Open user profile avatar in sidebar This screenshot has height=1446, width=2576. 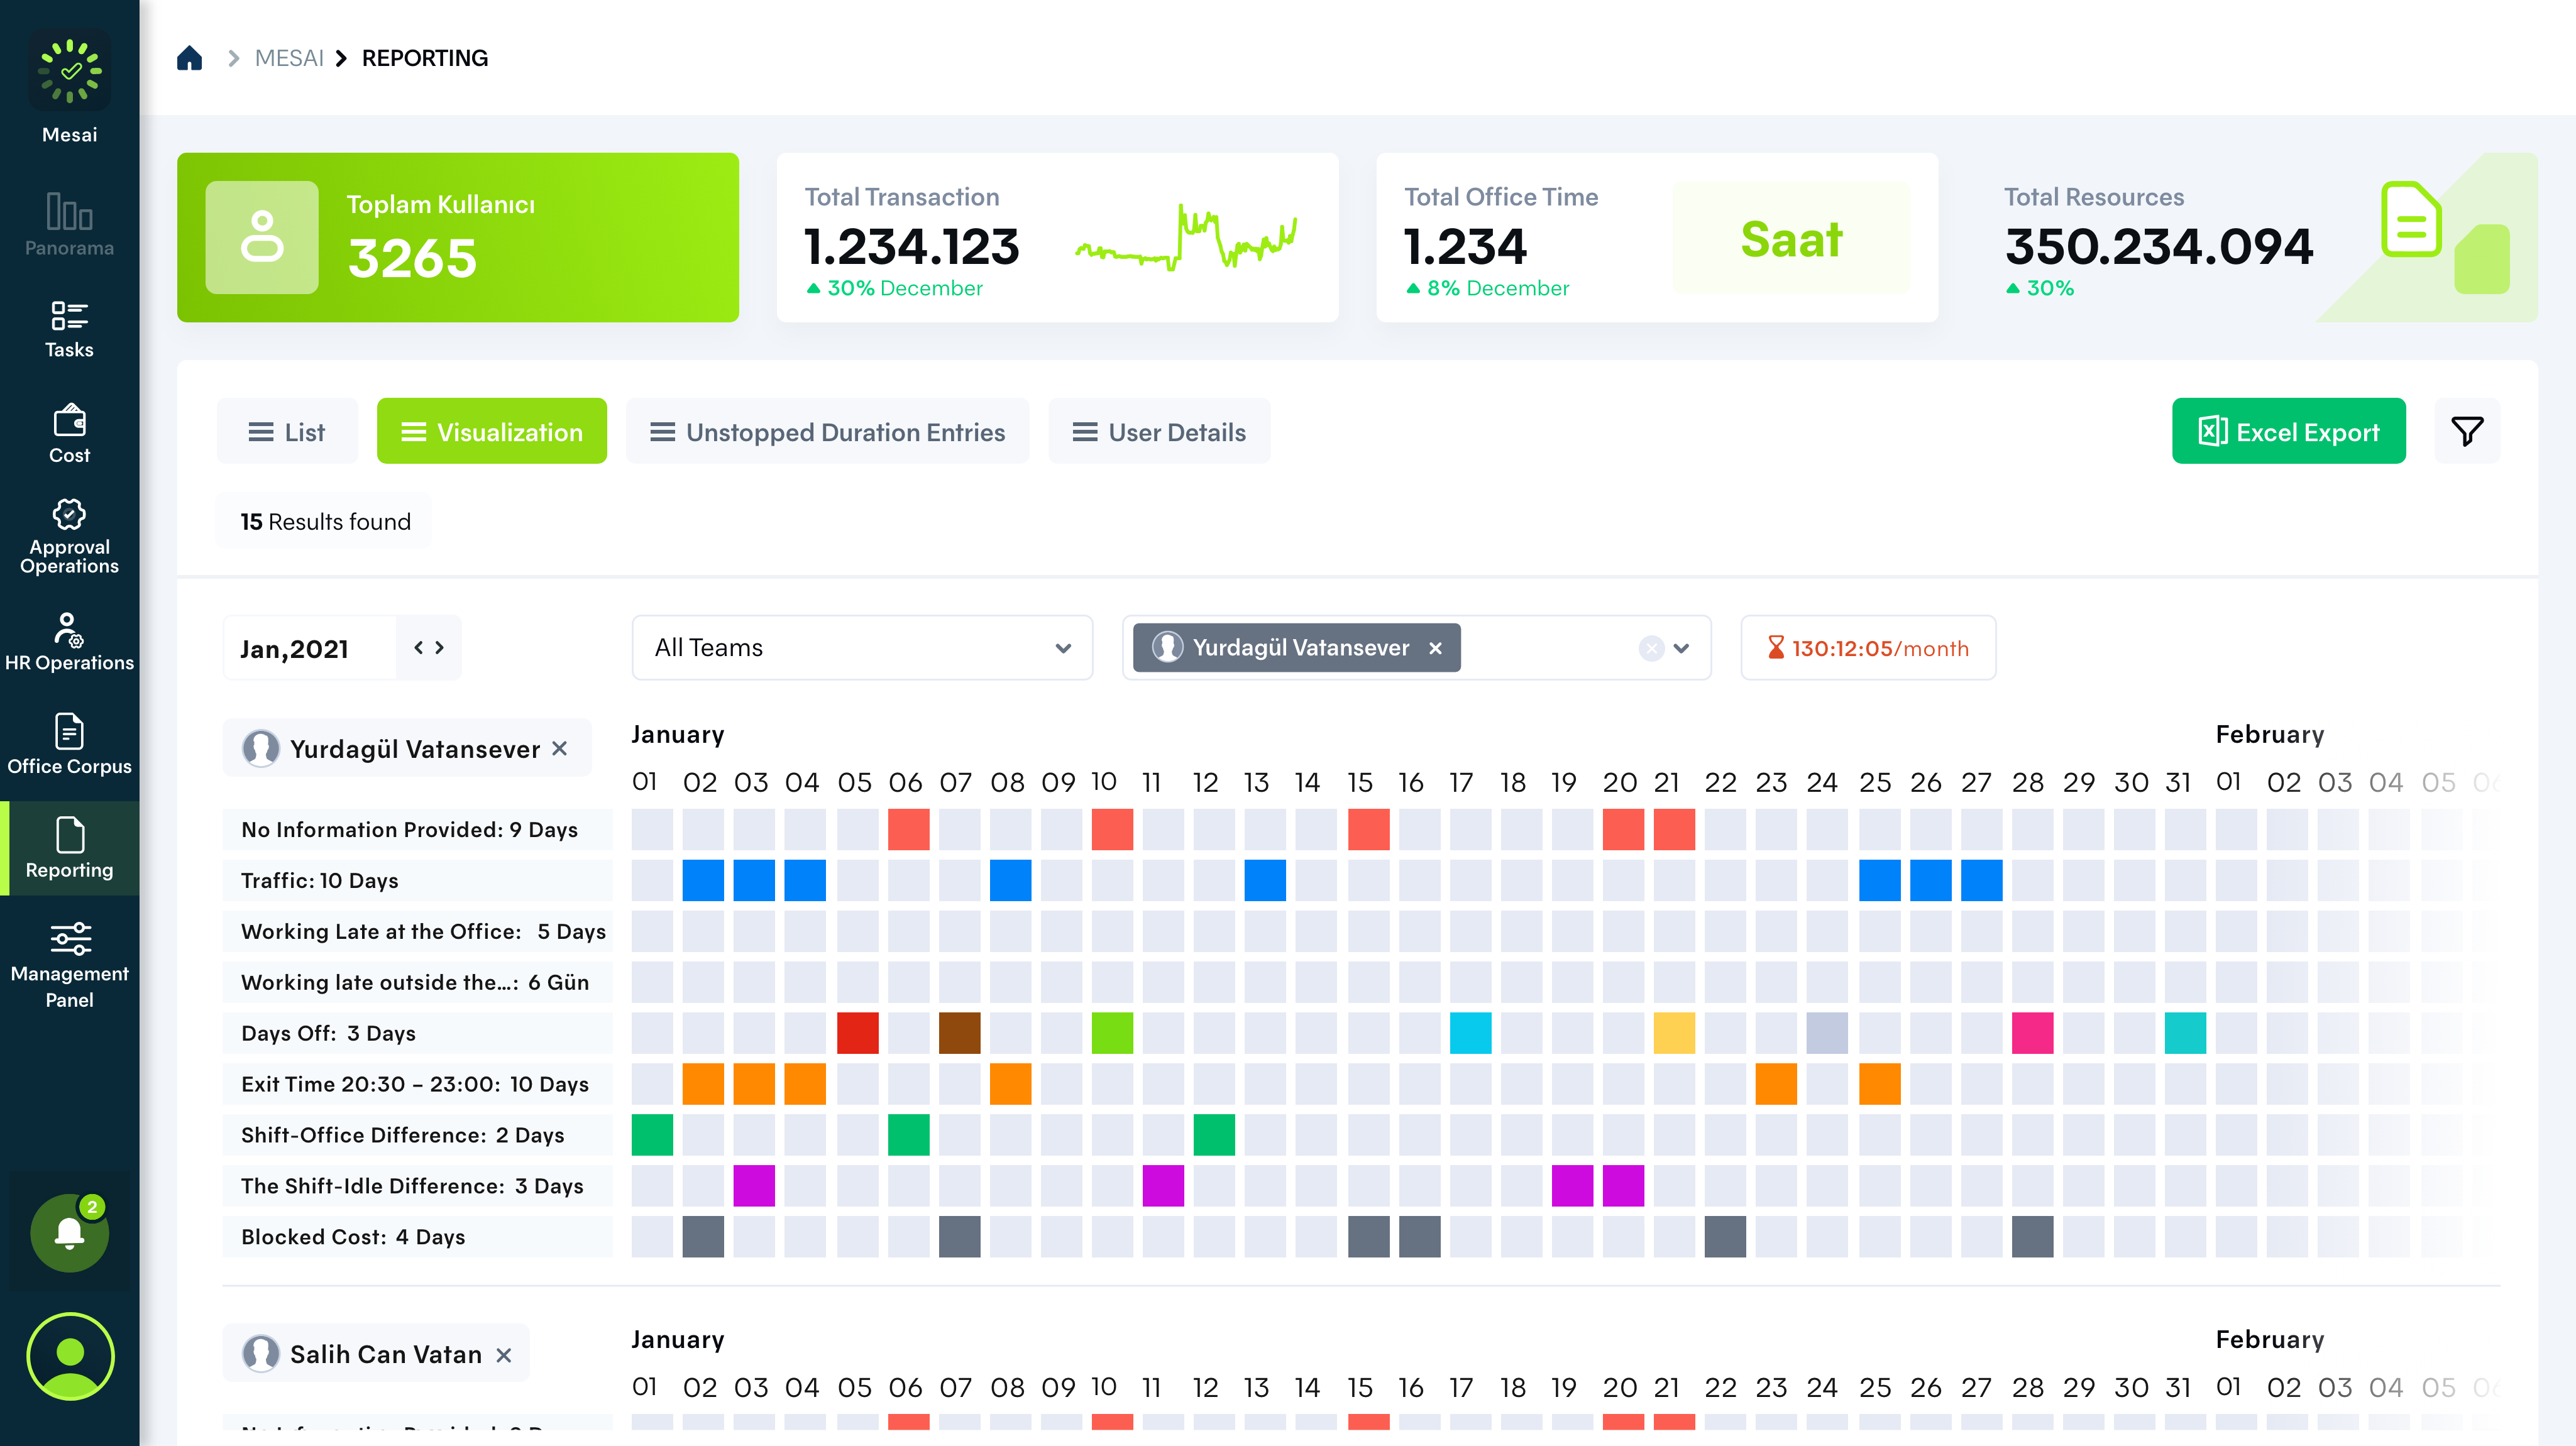pos(70,1356)
